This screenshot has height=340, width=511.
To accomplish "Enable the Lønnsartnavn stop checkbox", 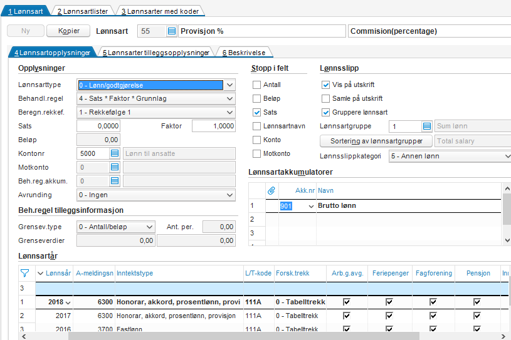I will pyautogui.click(x=257, y=126).
